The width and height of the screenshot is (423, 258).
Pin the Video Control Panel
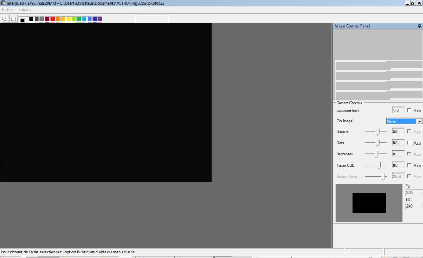(419, 26)
